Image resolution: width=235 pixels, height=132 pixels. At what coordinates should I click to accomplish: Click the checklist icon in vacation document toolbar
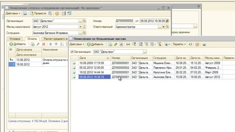(69, 14)
